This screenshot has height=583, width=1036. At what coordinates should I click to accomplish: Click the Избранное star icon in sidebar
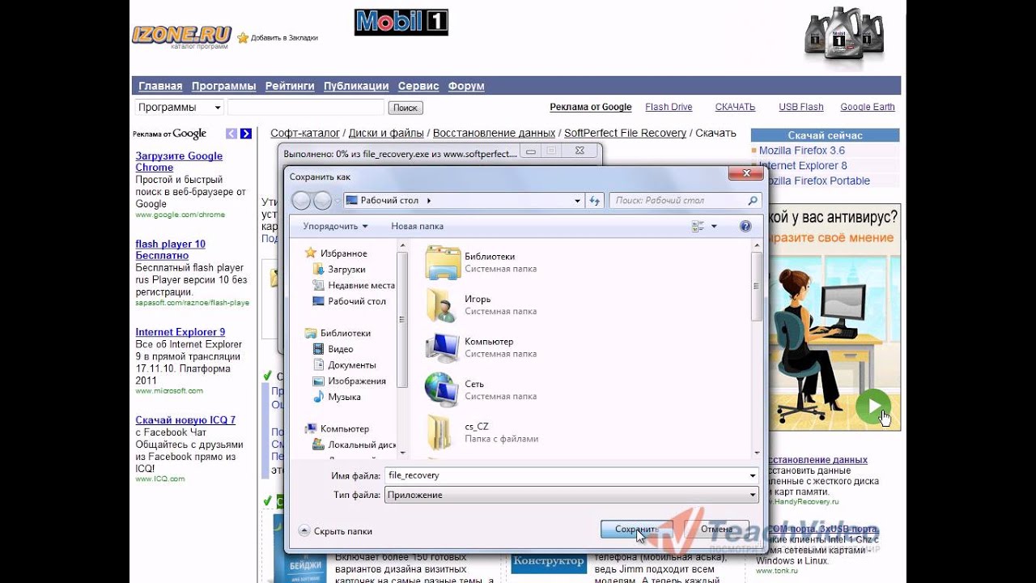(310, 253)
